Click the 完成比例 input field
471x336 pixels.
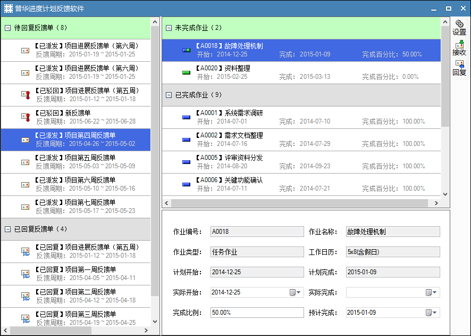[x=257, y=313]
